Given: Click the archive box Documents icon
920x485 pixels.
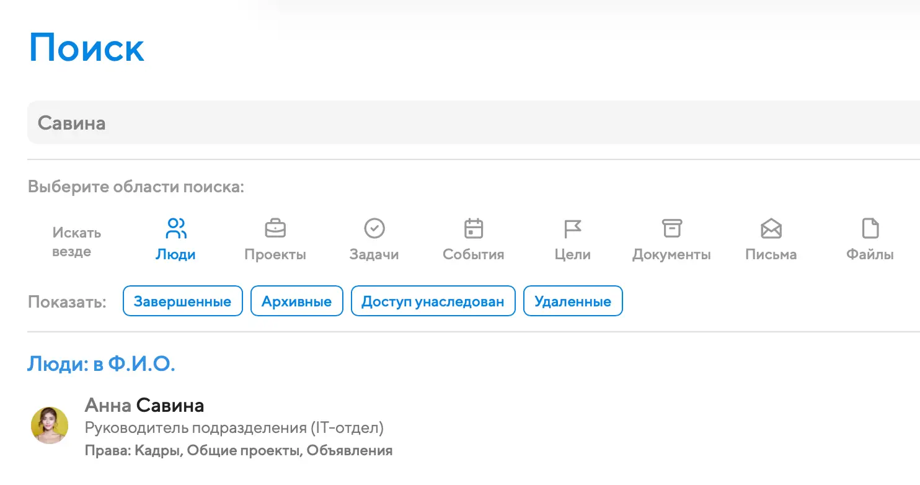Looking at the screenshot, I should 671,228.
